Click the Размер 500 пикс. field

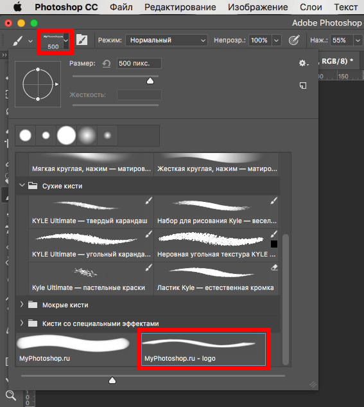click(x=139, y=64)
